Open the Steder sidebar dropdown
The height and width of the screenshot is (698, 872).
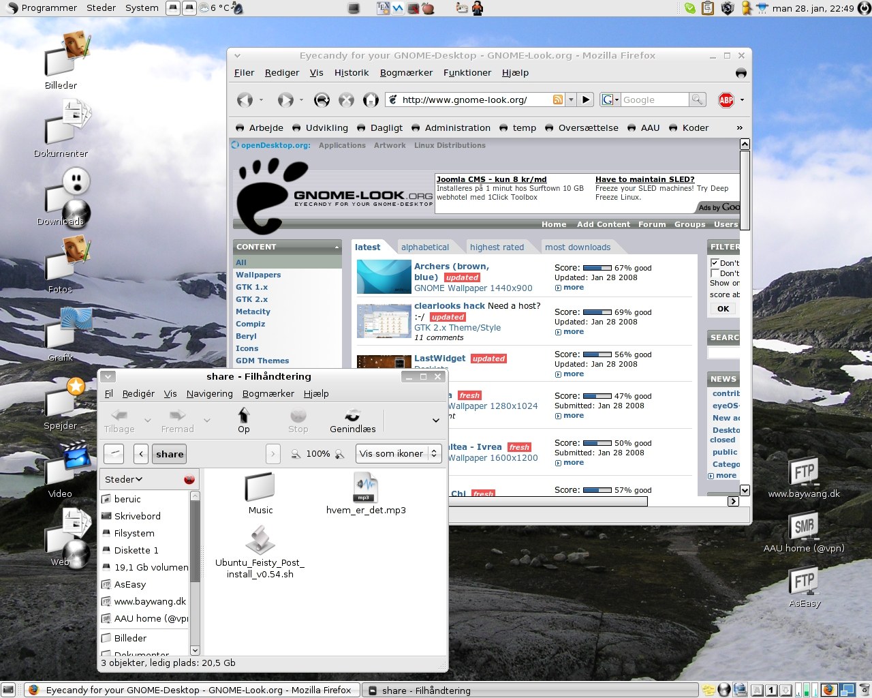pos(123,479)
